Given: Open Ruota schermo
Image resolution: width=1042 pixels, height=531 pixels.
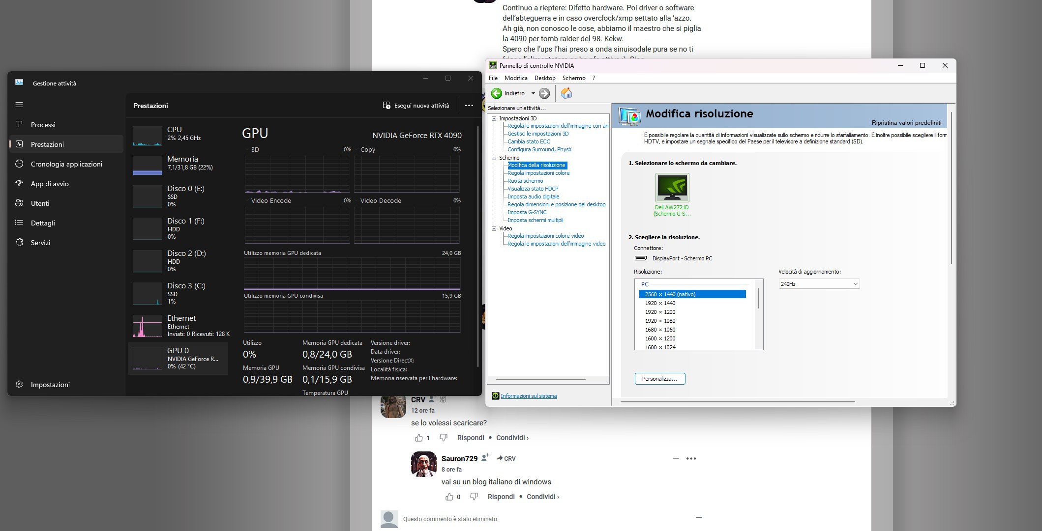Looking at the screenshot, I should point(525,181).
